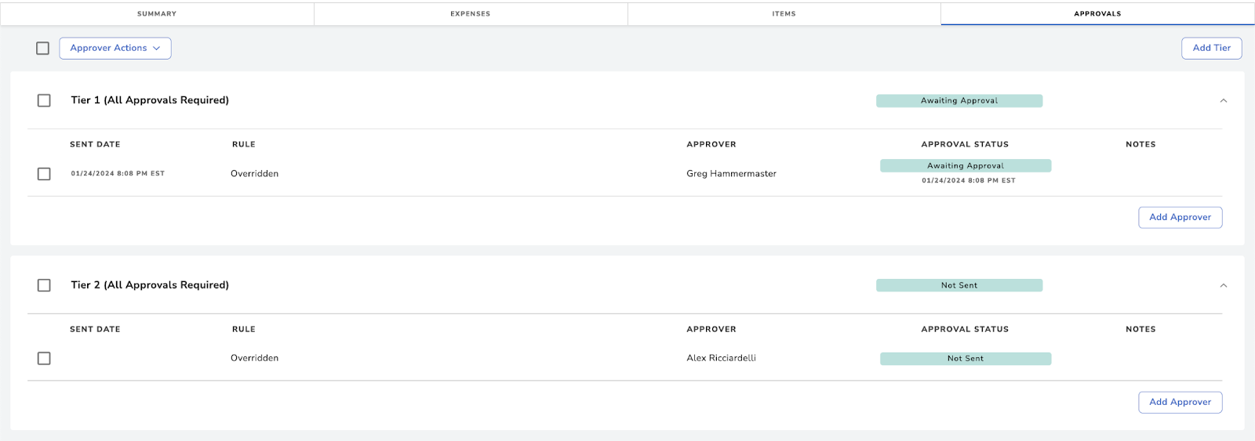
Task: Collapse Tier 2 section chevron
Action: 1223,285
